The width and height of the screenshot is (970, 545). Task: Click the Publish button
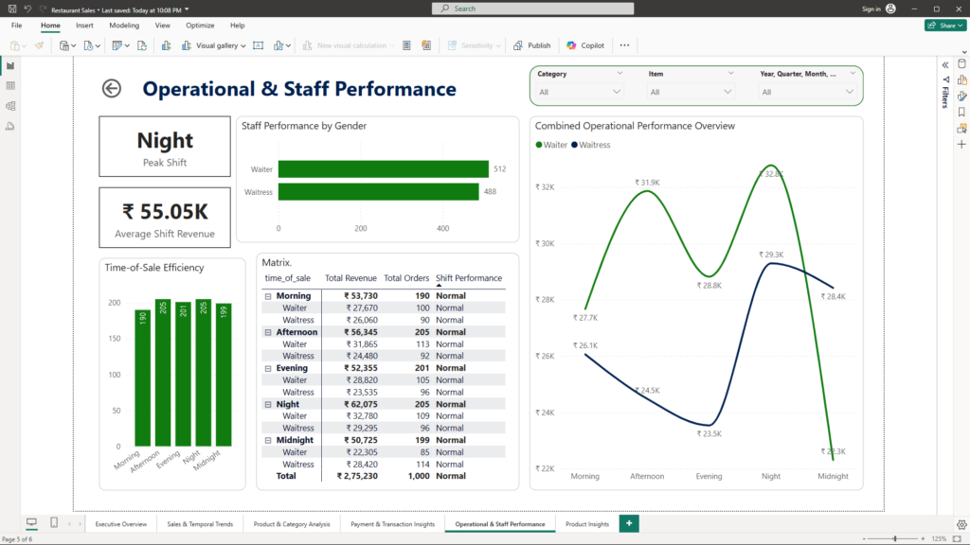[x=532, y=45]
